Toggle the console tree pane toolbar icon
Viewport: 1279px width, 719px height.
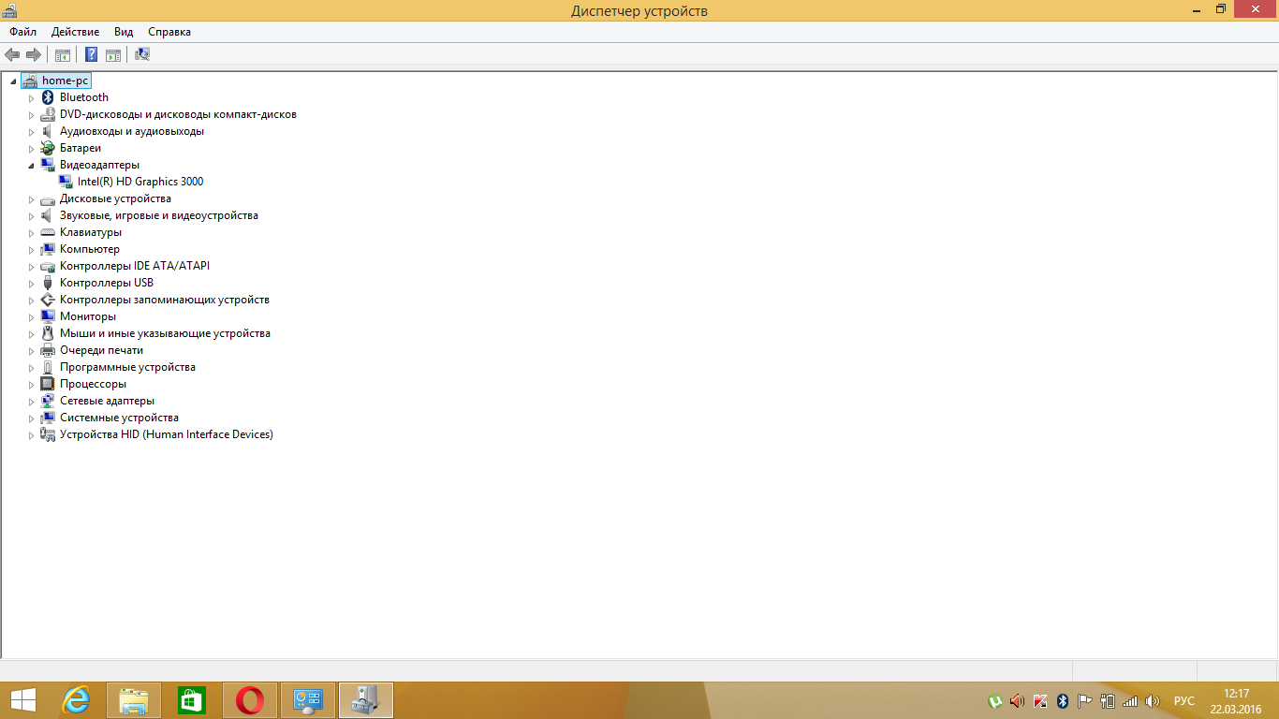[x=63, y=54]
